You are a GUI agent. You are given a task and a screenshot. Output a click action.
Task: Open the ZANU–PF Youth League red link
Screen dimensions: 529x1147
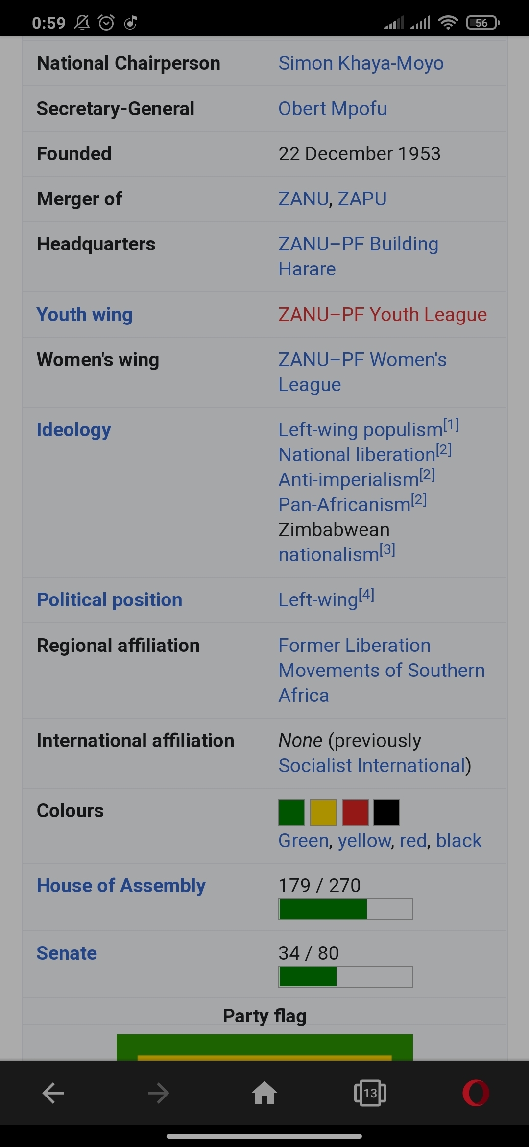point(383,315)
